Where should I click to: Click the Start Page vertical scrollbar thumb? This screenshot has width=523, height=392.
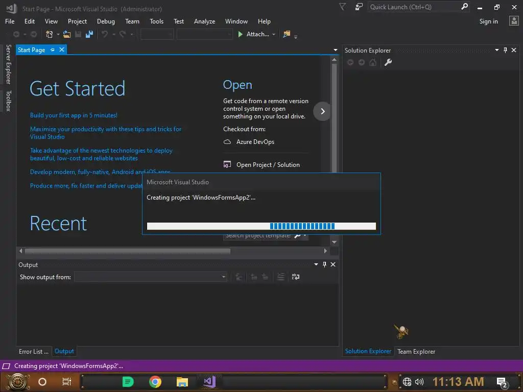pyautogui.click(x=334, y=118)
